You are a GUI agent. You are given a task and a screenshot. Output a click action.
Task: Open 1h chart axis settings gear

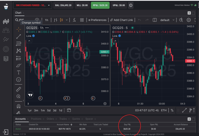(105, 104)
